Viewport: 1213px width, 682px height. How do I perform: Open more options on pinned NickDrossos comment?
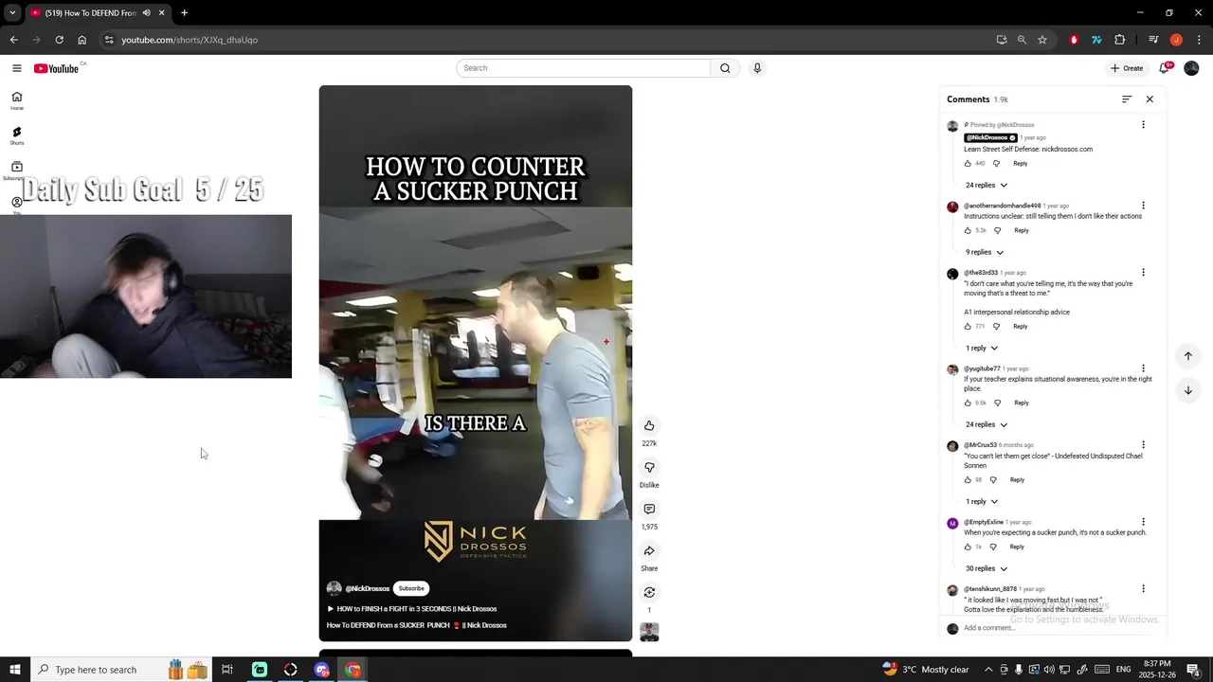1143,125
